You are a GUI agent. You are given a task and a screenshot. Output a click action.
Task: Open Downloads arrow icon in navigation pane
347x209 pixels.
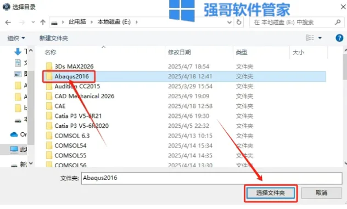[x=18, y=52]
